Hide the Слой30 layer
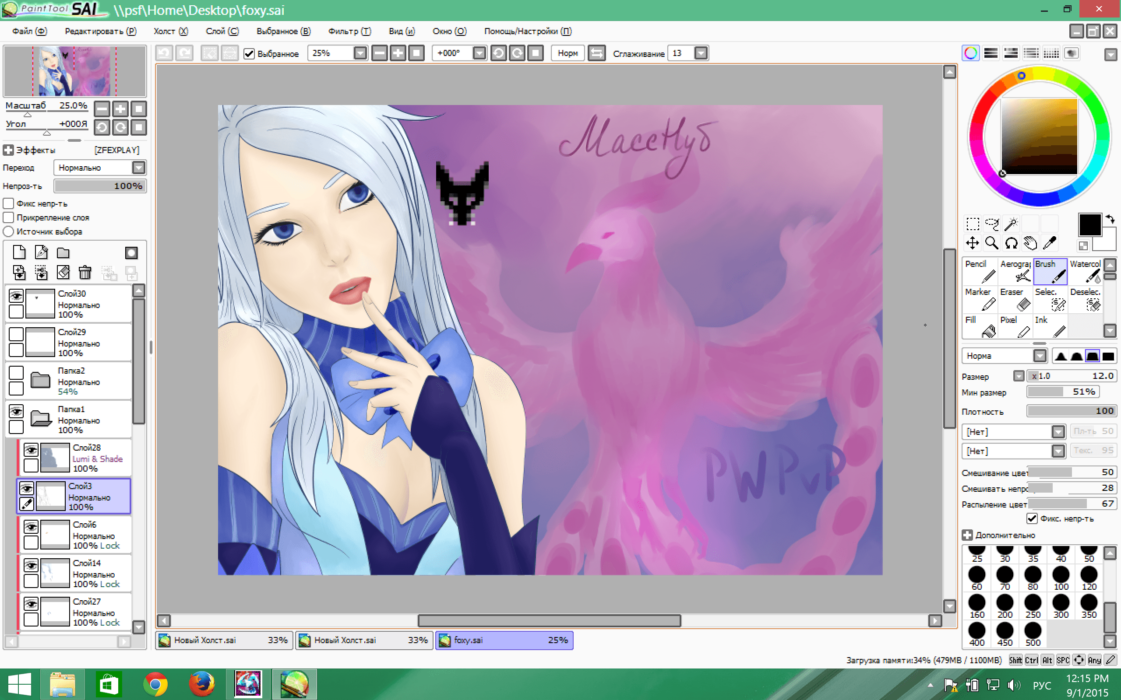The height and width of the screenshot is (700, 1121). 16,295
